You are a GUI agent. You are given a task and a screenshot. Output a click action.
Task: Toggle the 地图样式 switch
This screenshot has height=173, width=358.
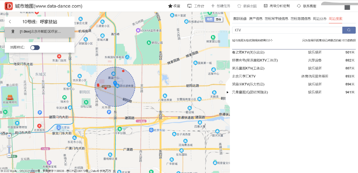(x=35, y=47)
